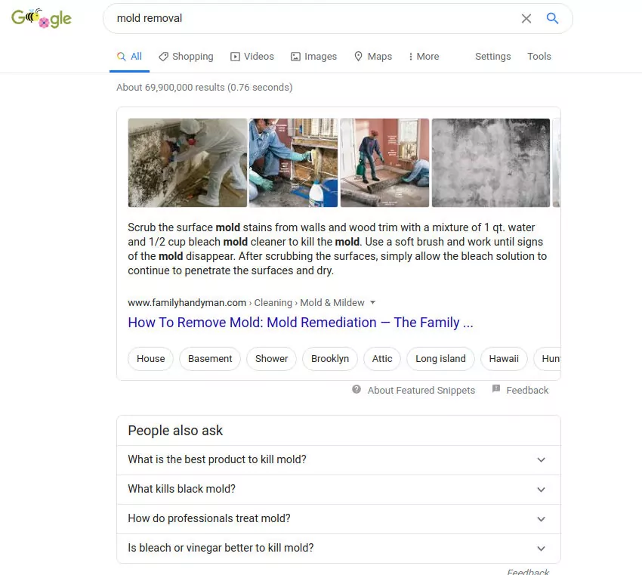Click the Shopping tag icon
The image size is (642, 575).
[x=163, y=57]
